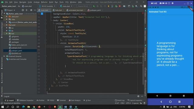
Task: Click back arrow in mirror control bar
Action: click(x=161, y=102)
